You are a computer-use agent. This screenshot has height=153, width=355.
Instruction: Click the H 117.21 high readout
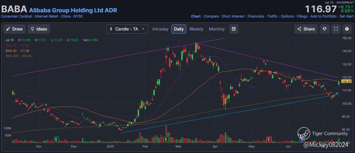tap(41, 40)
